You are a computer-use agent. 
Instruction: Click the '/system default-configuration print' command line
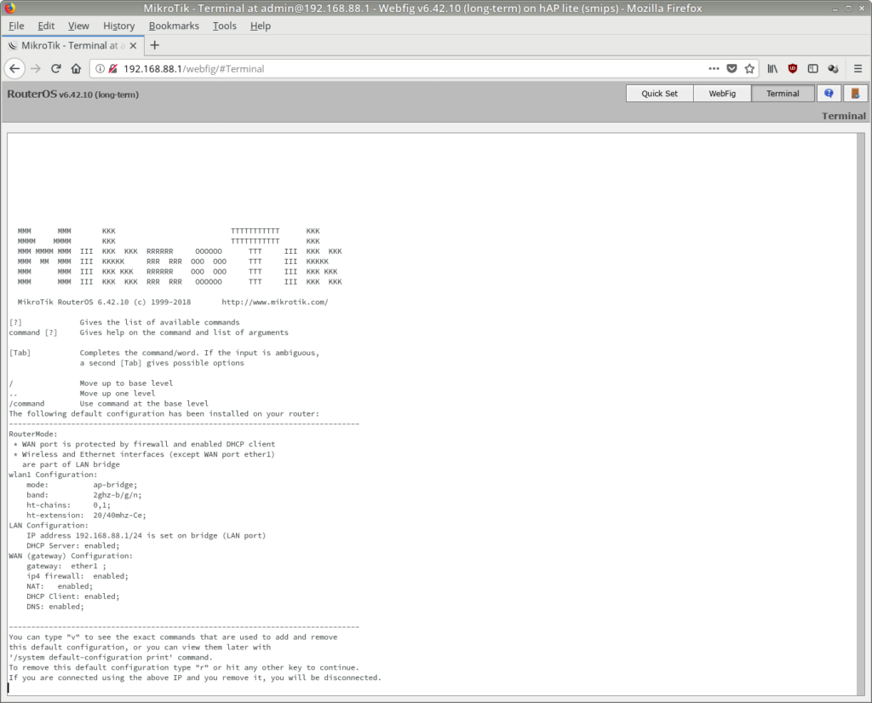111,657
